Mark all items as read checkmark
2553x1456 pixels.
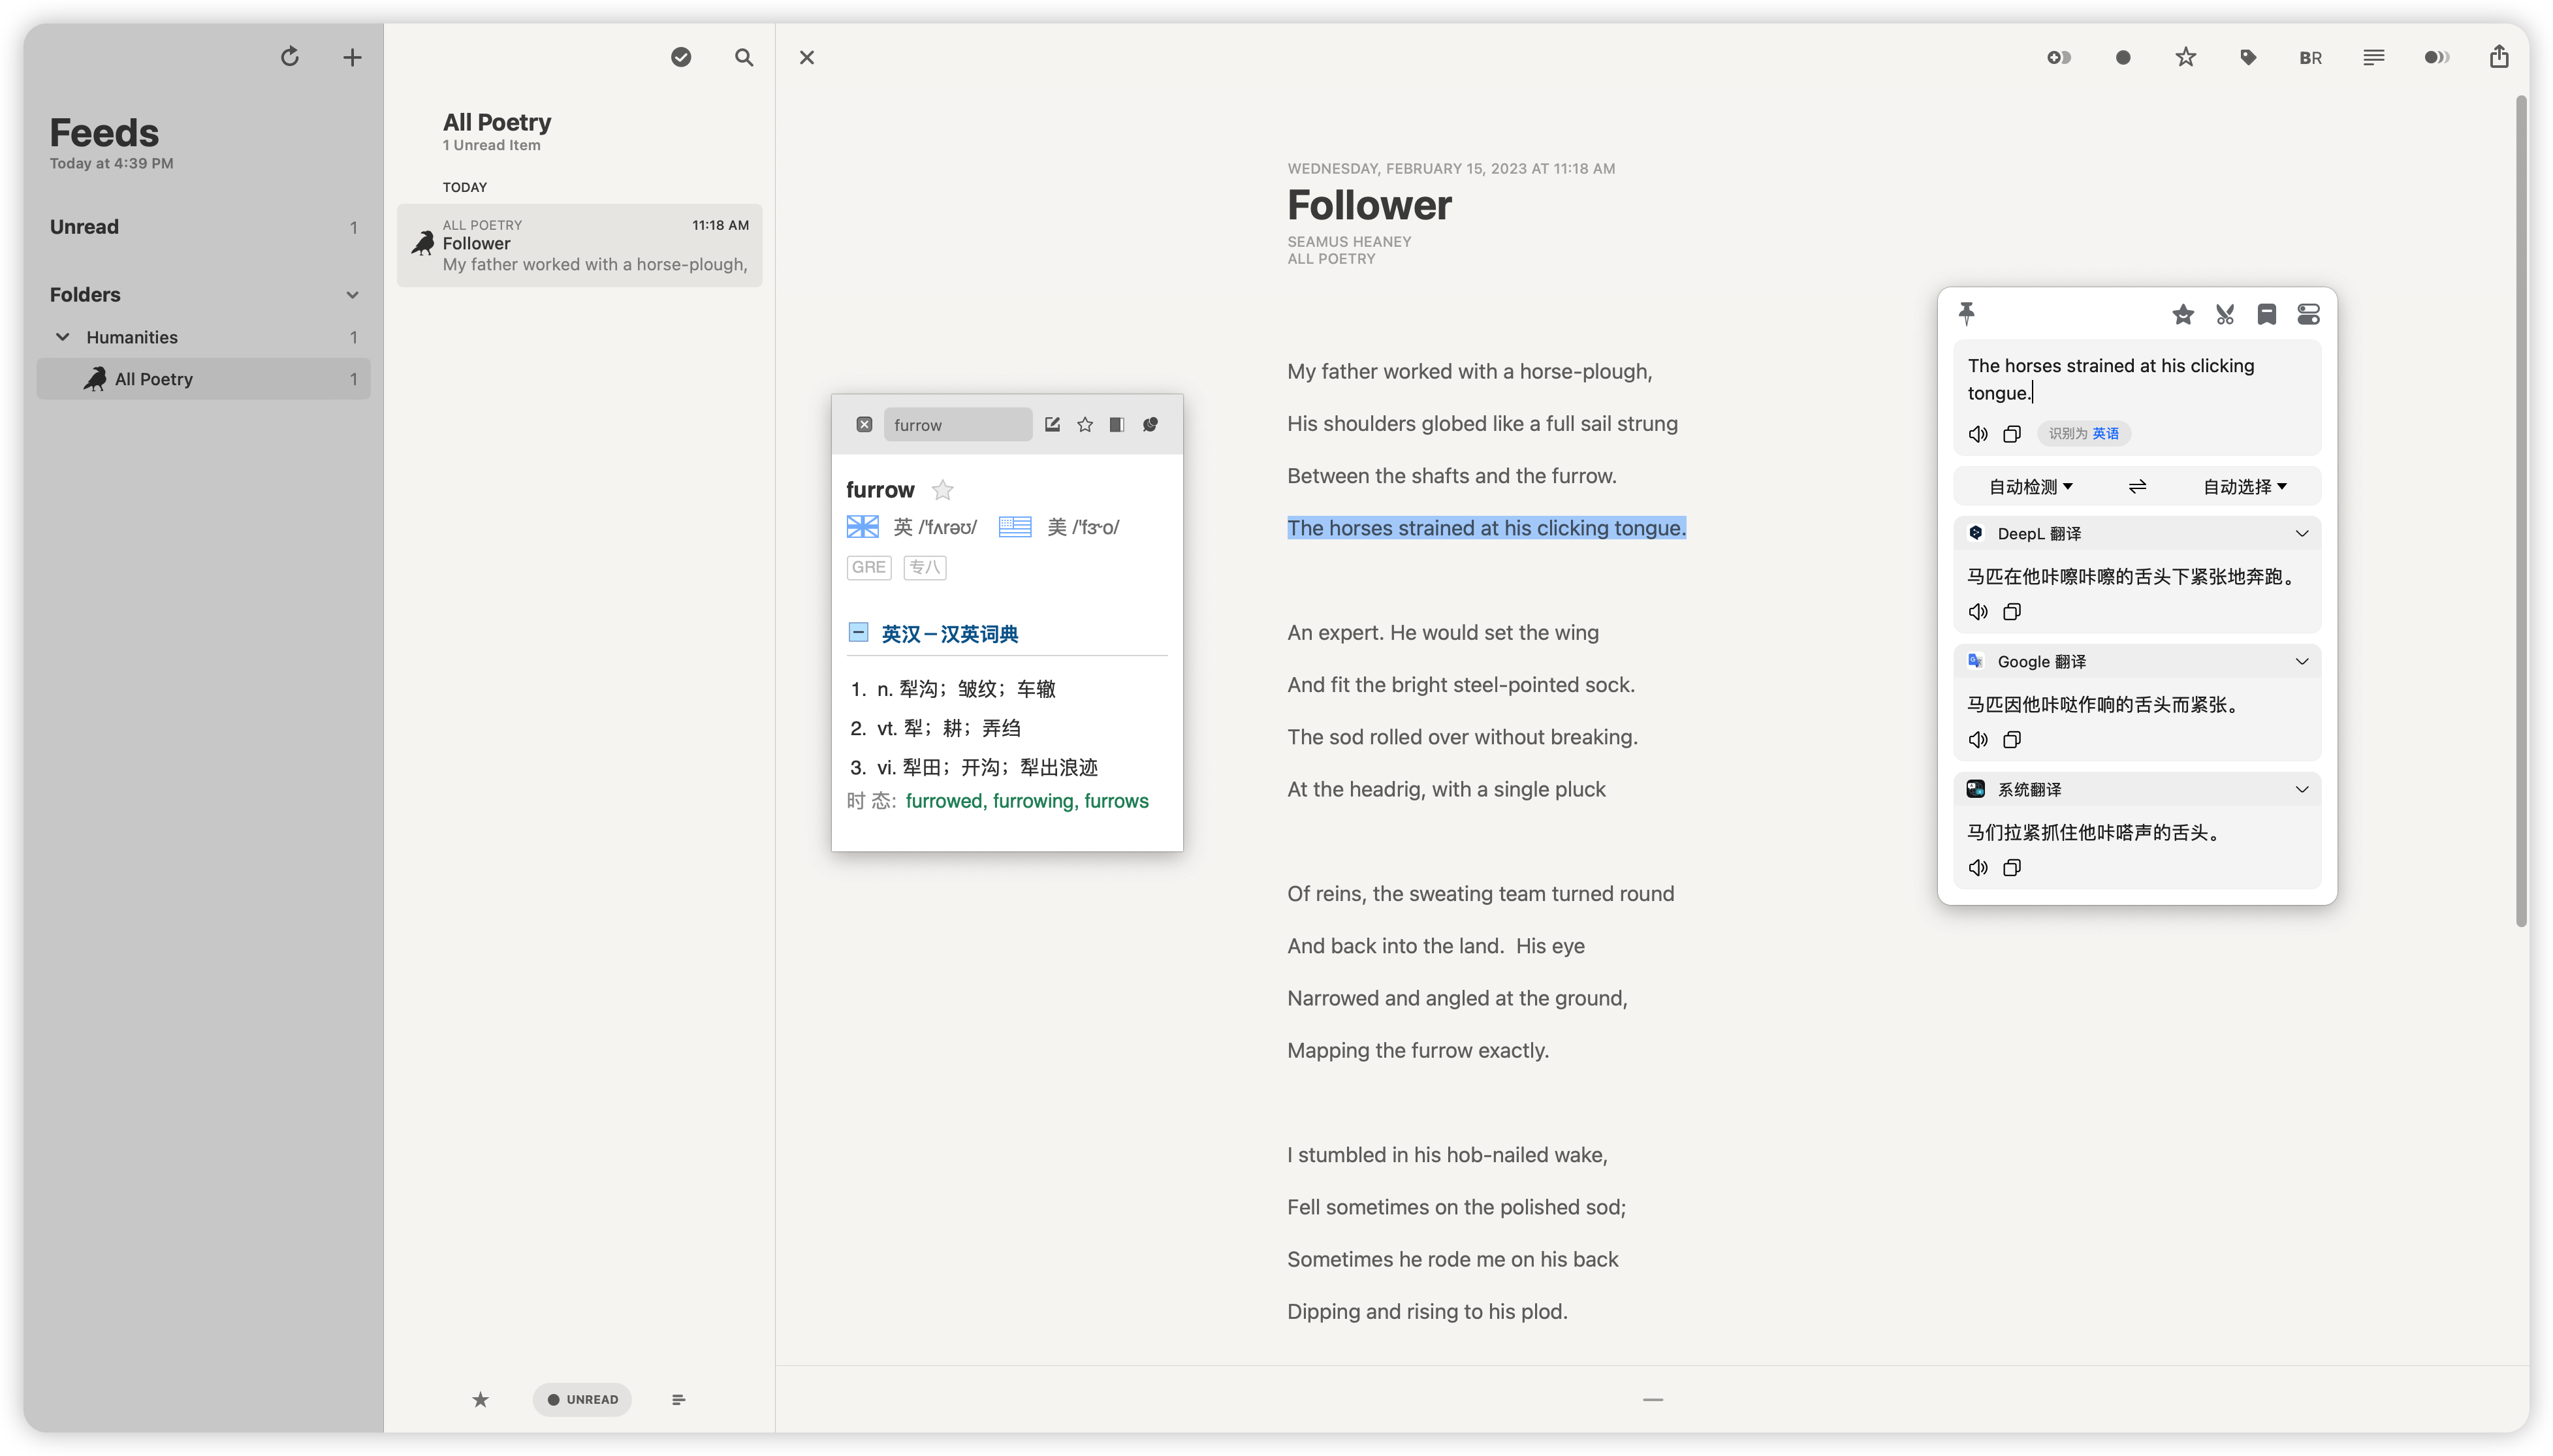[x=681, y=57]
